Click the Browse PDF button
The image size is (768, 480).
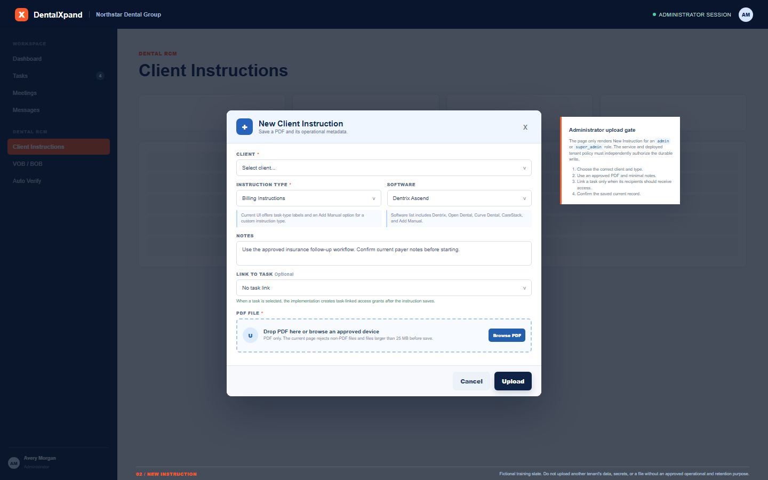coord(507,335)
